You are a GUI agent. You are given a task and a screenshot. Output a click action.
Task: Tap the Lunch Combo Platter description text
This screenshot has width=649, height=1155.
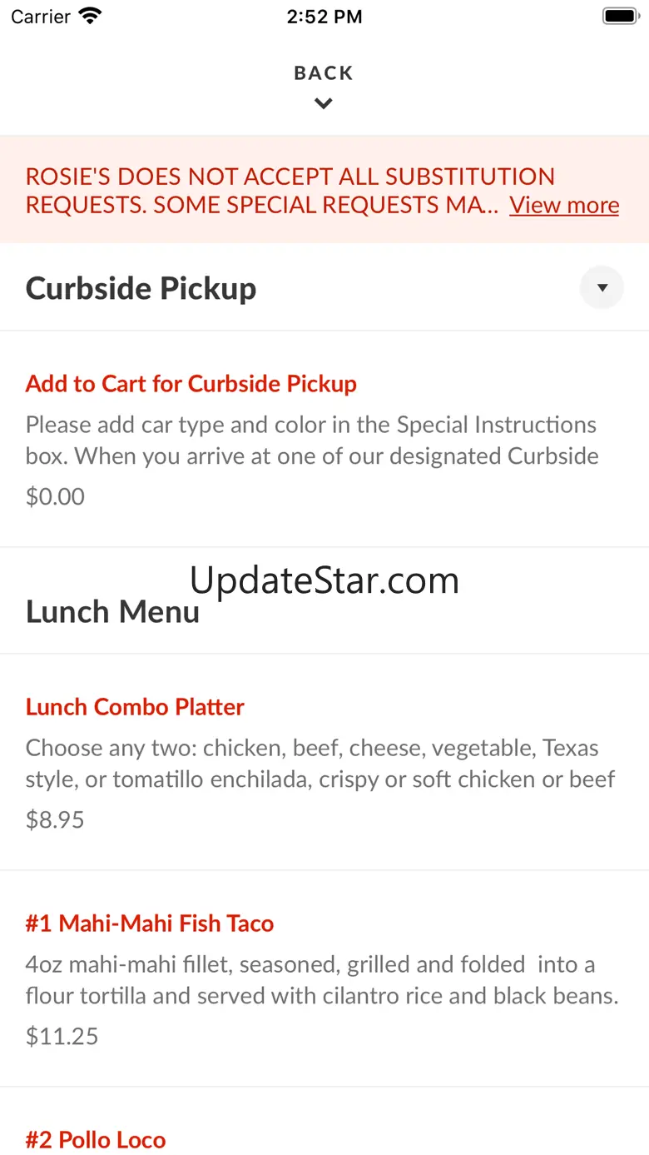click(320, 764)
